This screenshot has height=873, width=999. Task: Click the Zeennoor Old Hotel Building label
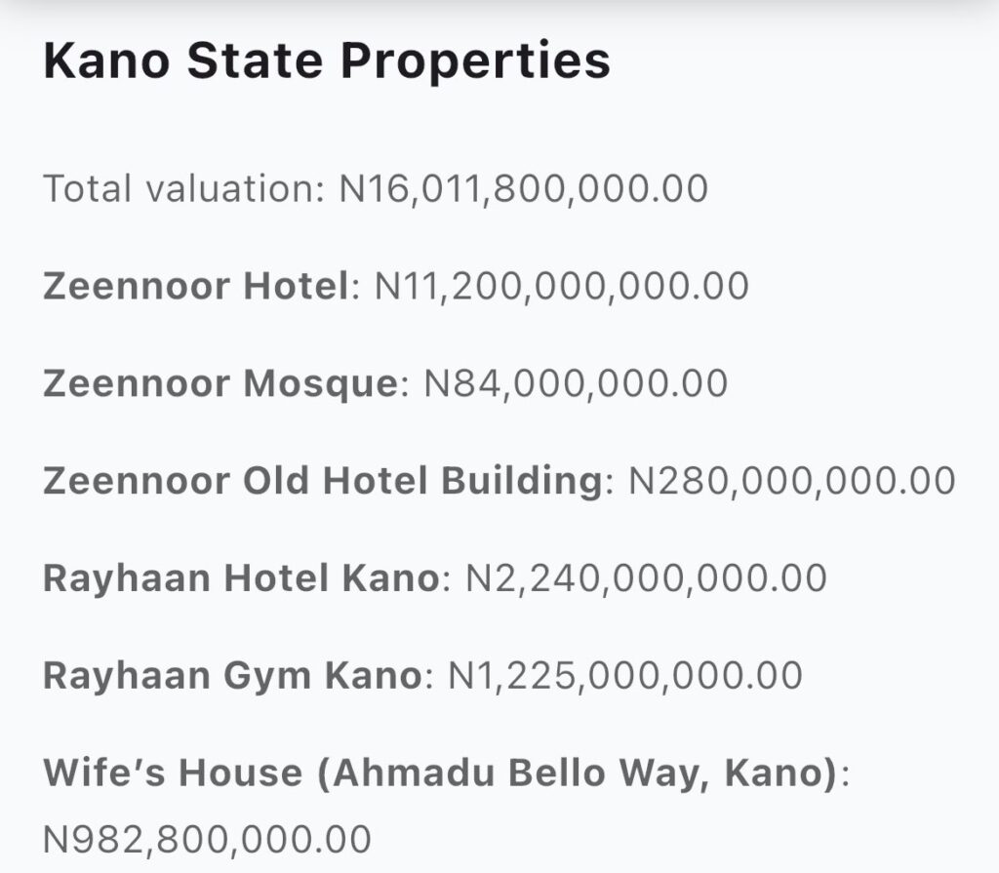pos(322,481)
